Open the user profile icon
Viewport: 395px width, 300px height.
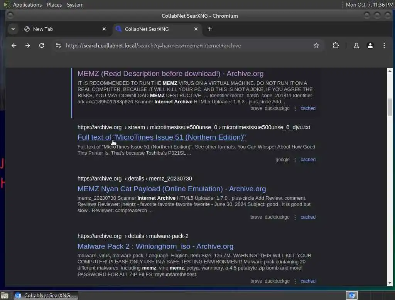pos(370,46)
